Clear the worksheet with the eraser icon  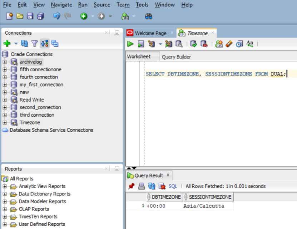[228, 44]
